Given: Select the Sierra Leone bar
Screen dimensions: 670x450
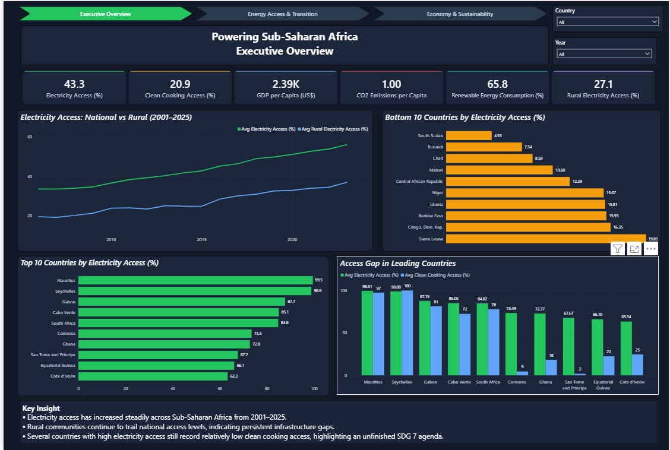Looking at the screenshot, I should tap(546, 239).
